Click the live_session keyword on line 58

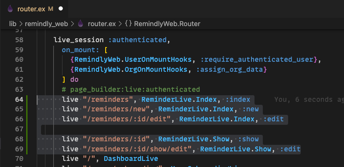(x=79, y=40)
